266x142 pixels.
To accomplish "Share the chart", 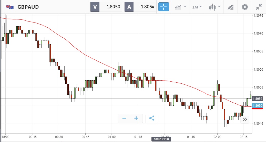I will click(152, 118).
